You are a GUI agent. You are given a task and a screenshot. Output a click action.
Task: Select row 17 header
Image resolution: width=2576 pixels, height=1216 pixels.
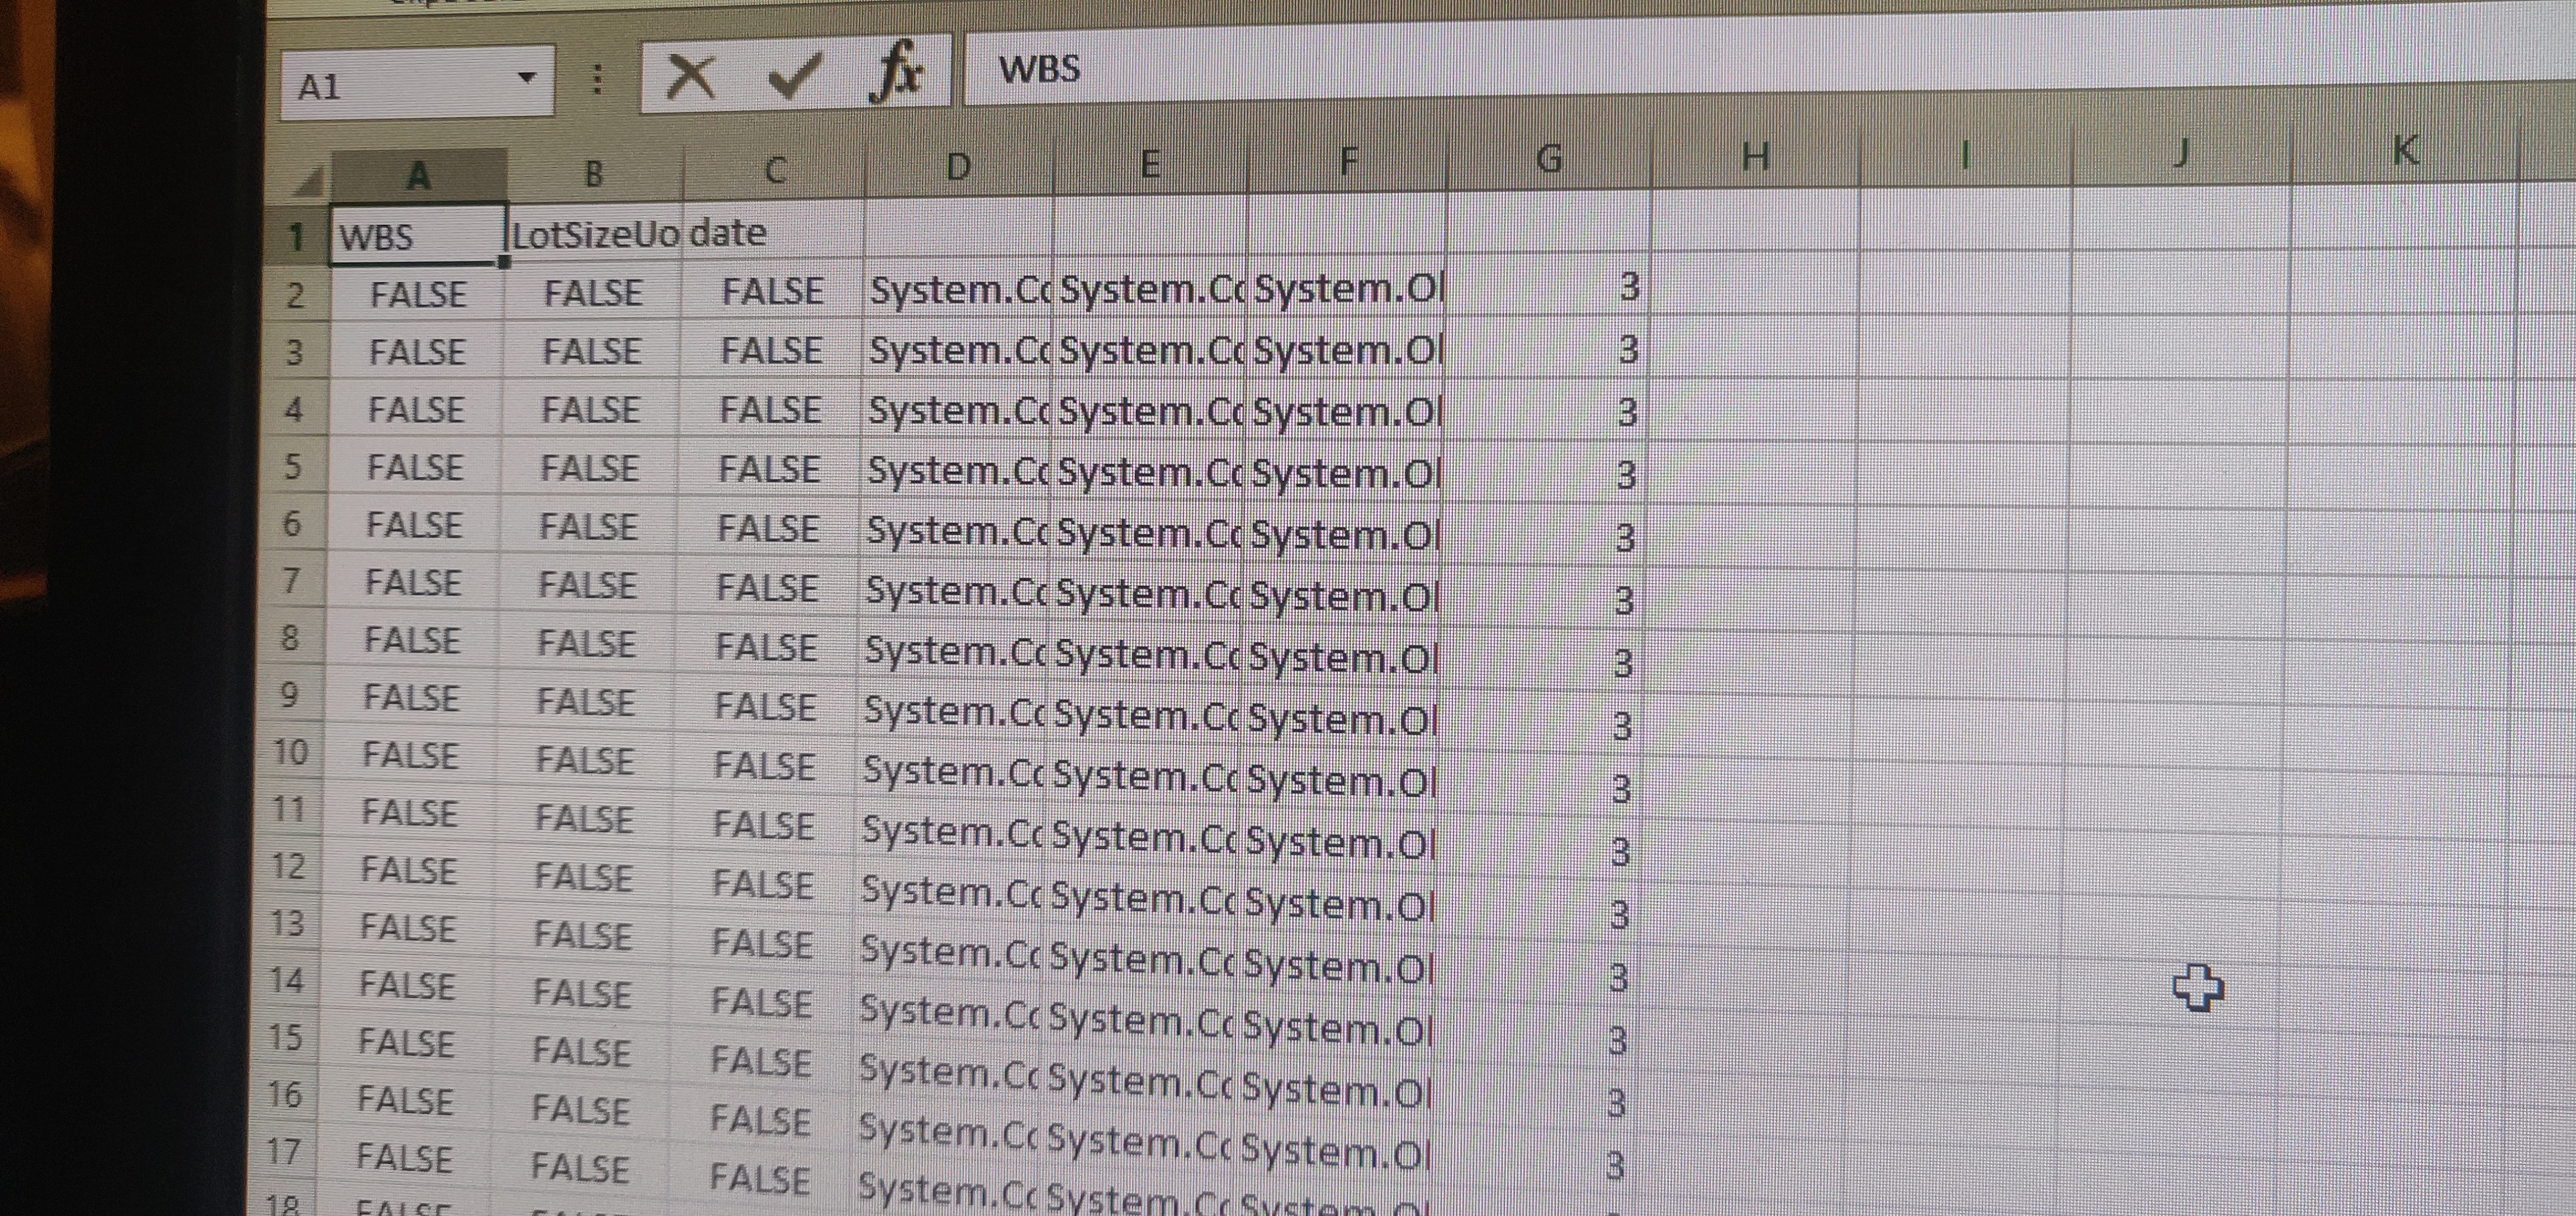(x=283, y=1152)
